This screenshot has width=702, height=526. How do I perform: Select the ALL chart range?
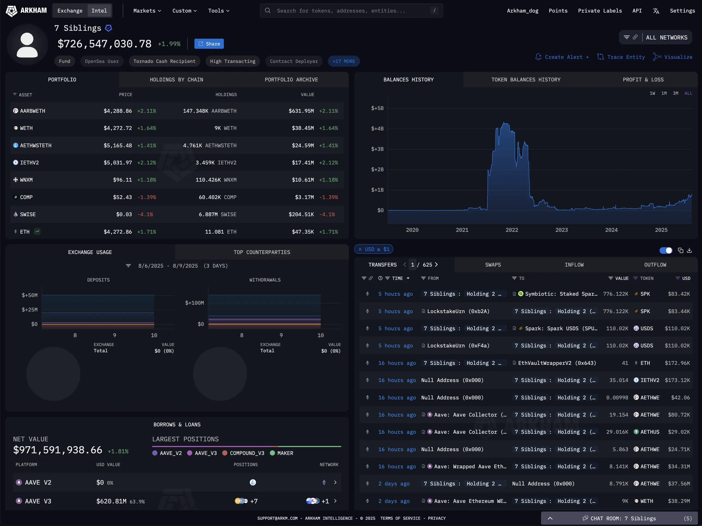(x=688, y=93)
